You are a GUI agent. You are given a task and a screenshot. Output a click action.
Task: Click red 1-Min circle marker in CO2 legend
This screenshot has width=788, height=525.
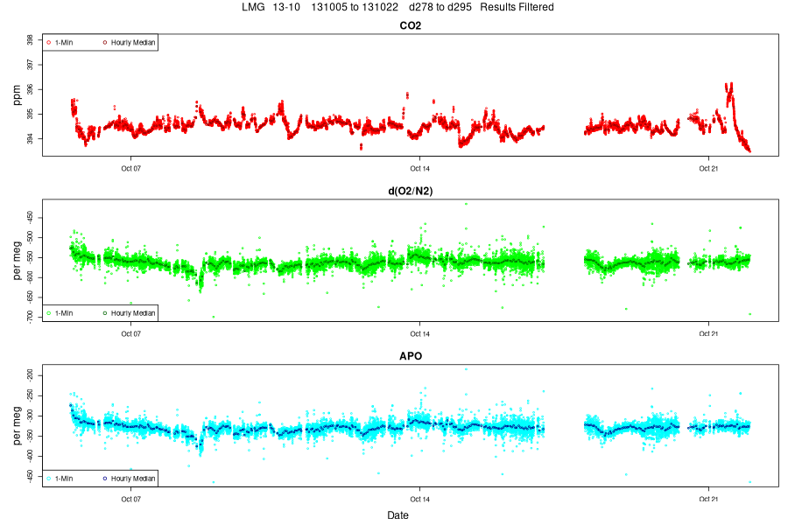click(x=49, y=43)
